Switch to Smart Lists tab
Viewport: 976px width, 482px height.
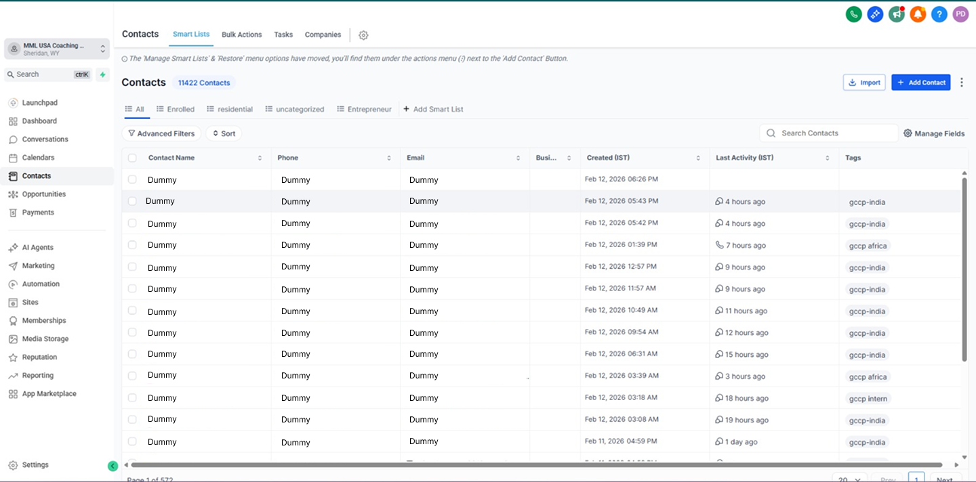[x=191, y=35]
